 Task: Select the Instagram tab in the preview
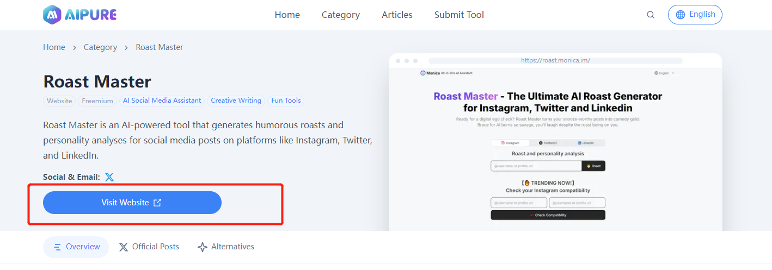pyautogui.click(x=510, y=143)
